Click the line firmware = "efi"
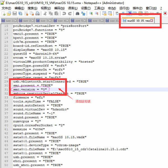Image resolution: width=168 pixels, height=168 pixels. (x=29, y=97)
